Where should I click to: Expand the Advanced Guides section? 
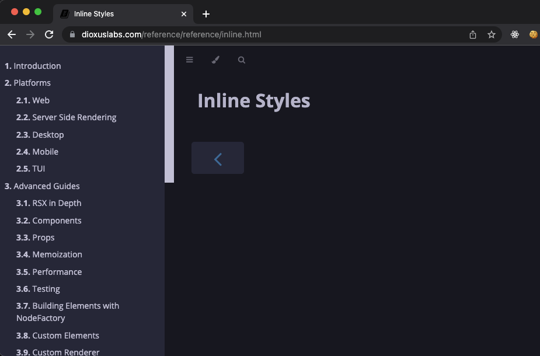pos(42,186)
